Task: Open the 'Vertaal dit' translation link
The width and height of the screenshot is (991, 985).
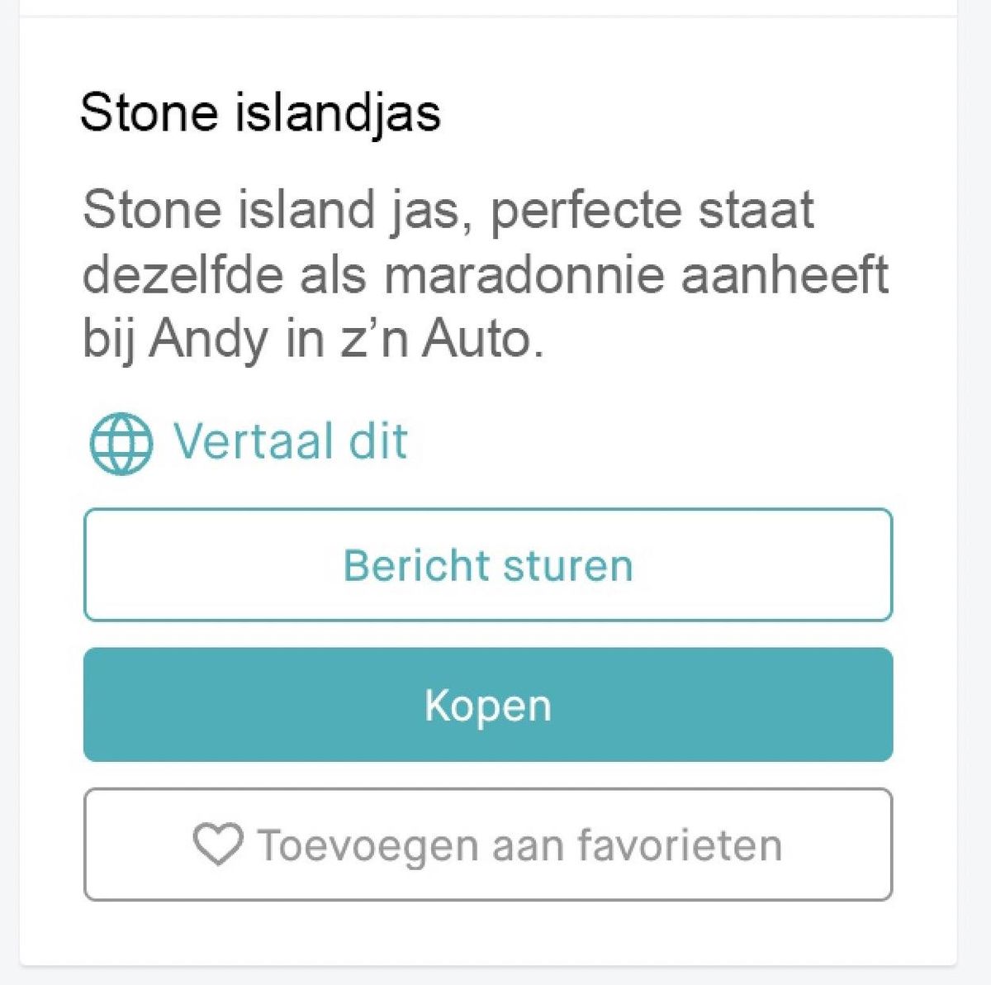Action: click(x=290, y=441)
